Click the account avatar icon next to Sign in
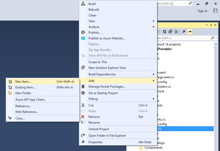This screenshot has height=151, width=220. (x=215, y=11)
